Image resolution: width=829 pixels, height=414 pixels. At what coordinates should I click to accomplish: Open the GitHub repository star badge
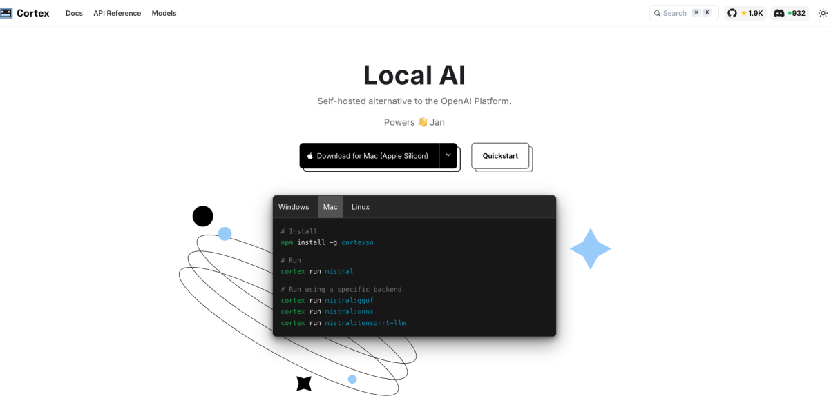[x=745, y=13]
